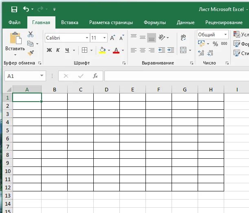Screen dimensions: 249x213
Task: Toggle bold Ж formatting
Action: (49, 50)
